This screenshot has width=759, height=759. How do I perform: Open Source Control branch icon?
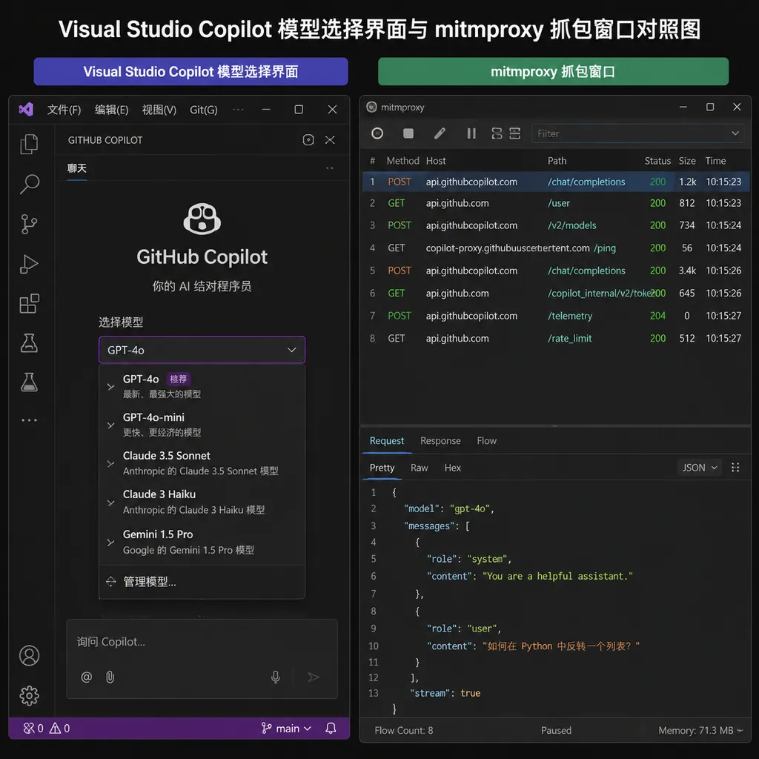coord(29,224)
